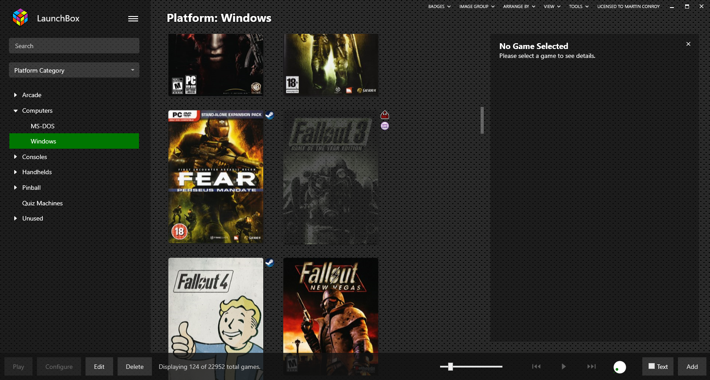710x380 pixels.
Task: Select the Consoles category label
Action: point(35,157)
